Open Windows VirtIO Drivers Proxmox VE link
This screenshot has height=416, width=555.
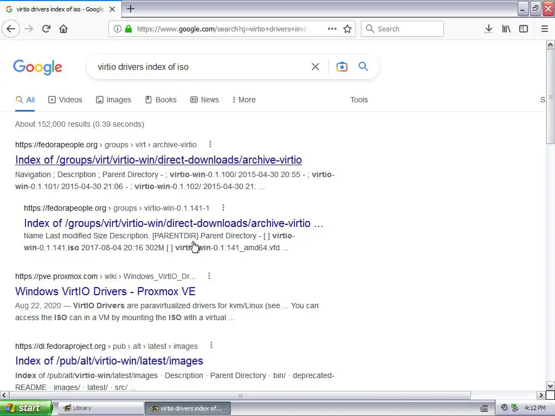click(x=105, y=291)
